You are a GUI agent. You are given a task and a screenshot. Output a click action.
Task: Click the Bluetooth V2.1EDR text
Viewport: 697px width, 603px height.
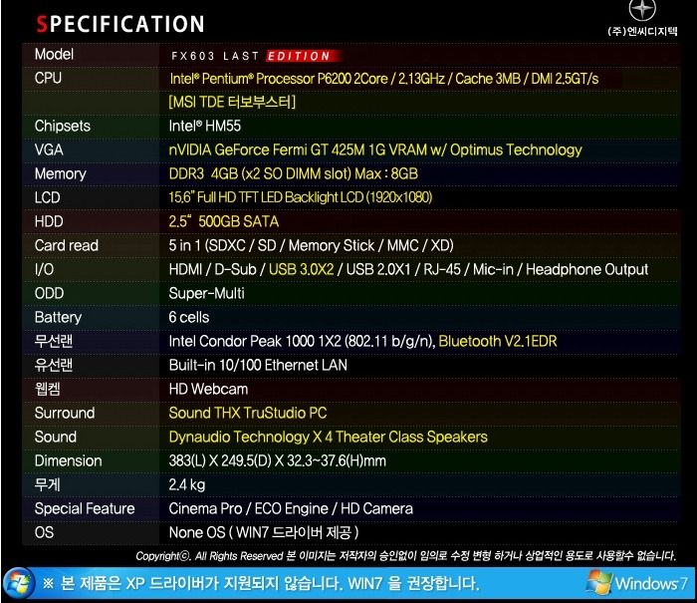point(498,341)
